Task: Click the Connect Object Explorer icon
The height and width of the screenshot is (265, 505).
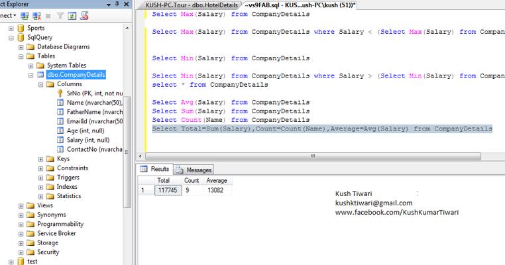Action: 25,16
